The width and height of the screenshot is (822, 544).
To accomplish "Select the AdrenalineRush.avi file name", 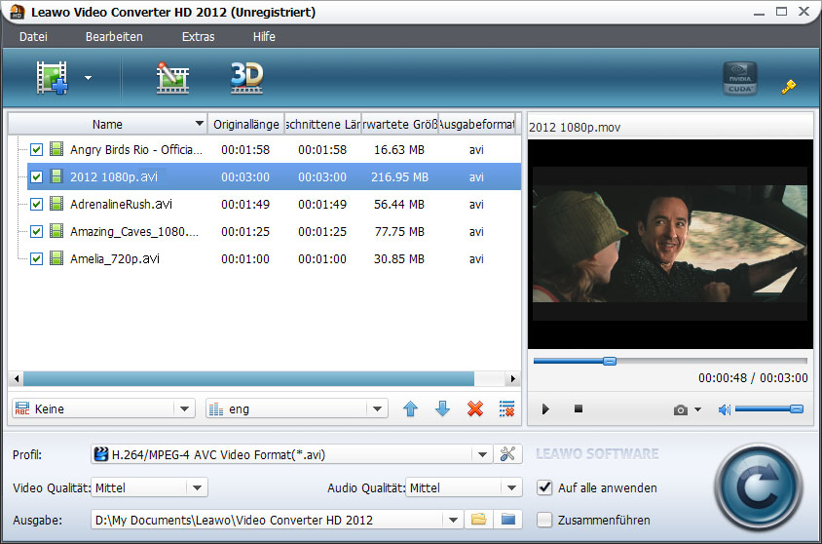I will [x=121, y=204].
